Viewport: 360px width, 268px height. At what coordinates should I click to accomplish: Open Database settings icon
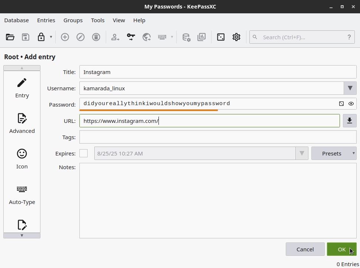click(x=186, y=37)
